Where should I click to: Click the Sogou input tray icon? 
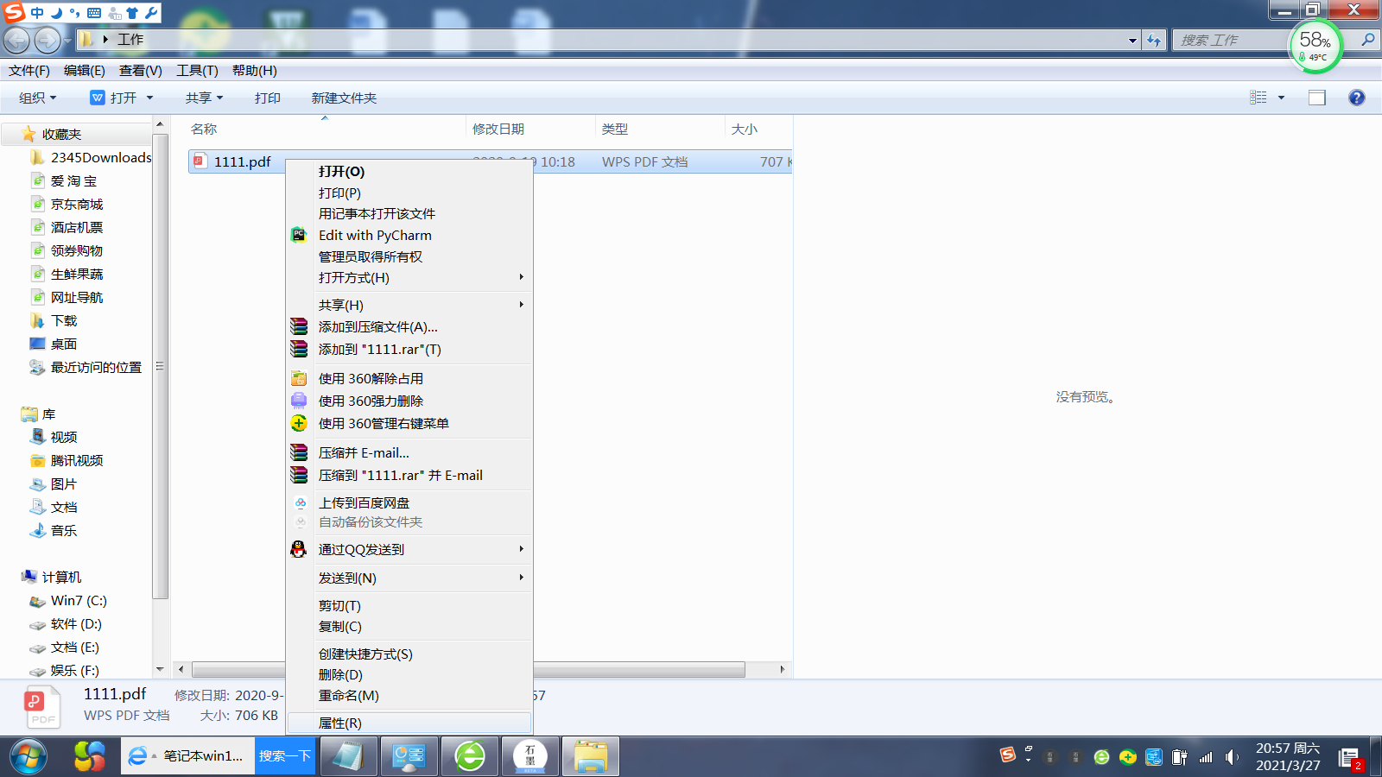click(1009, 756)
